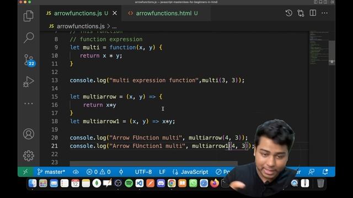Switch to the arrowfunctions.js tab
353x198 pixels.
coord(78,13)
